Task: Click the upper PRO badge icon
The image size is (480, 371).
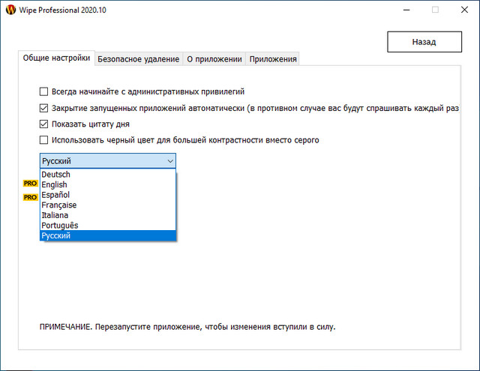Action: tap(31, 183)
